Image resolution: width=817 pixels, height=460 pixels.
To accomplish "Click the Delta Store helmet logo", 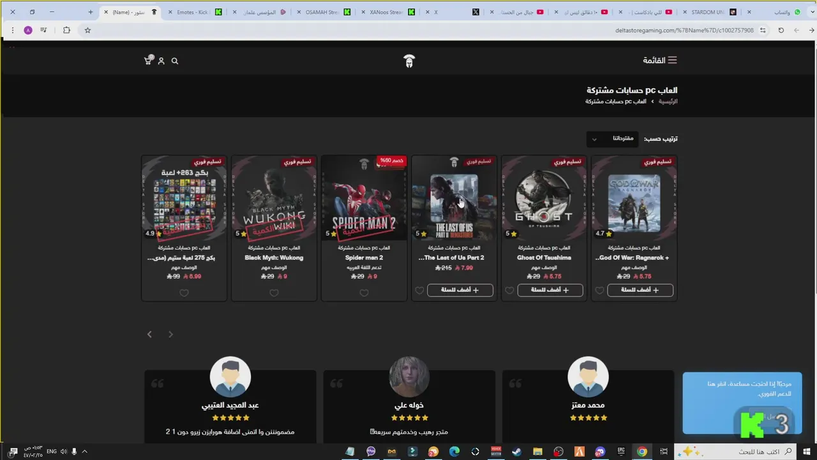I will tap(409, 61).
